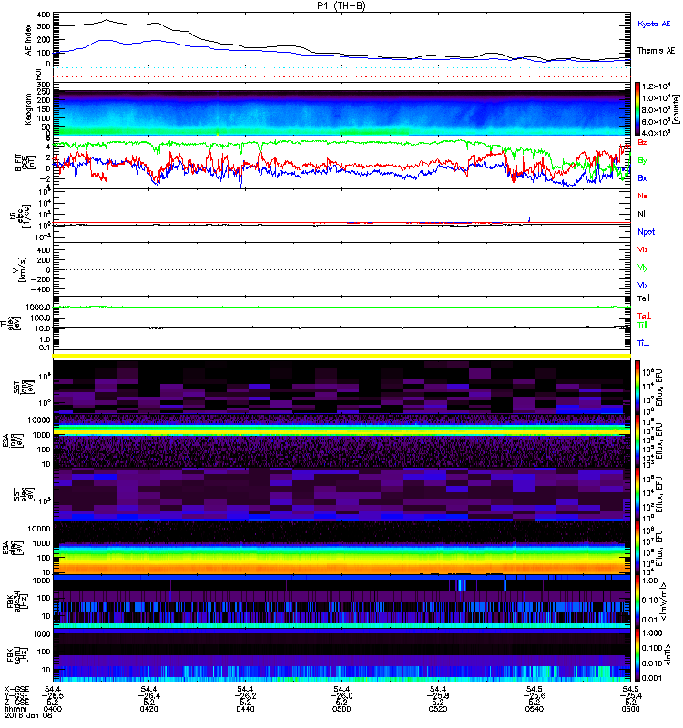Click the 0440 time tick label
The height and width of the screenshot is (728, 683).
point(245,709)
